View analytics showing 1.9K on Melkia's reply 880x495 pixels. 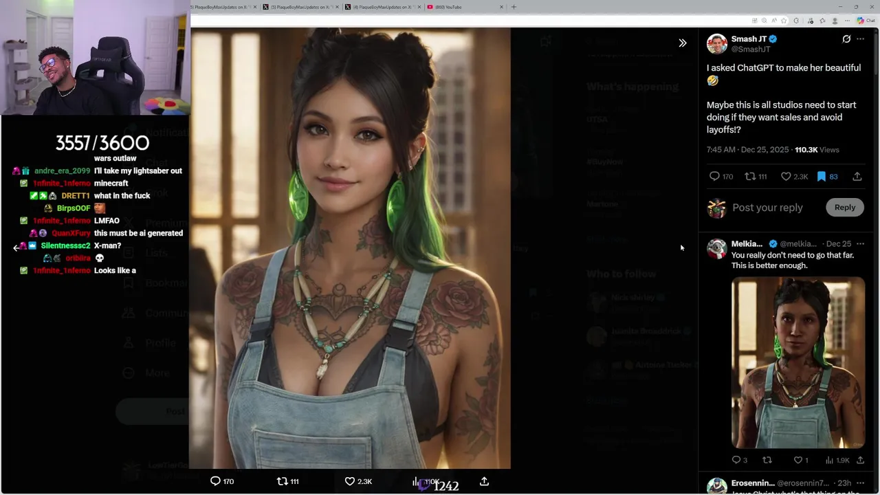click(837, 460)
